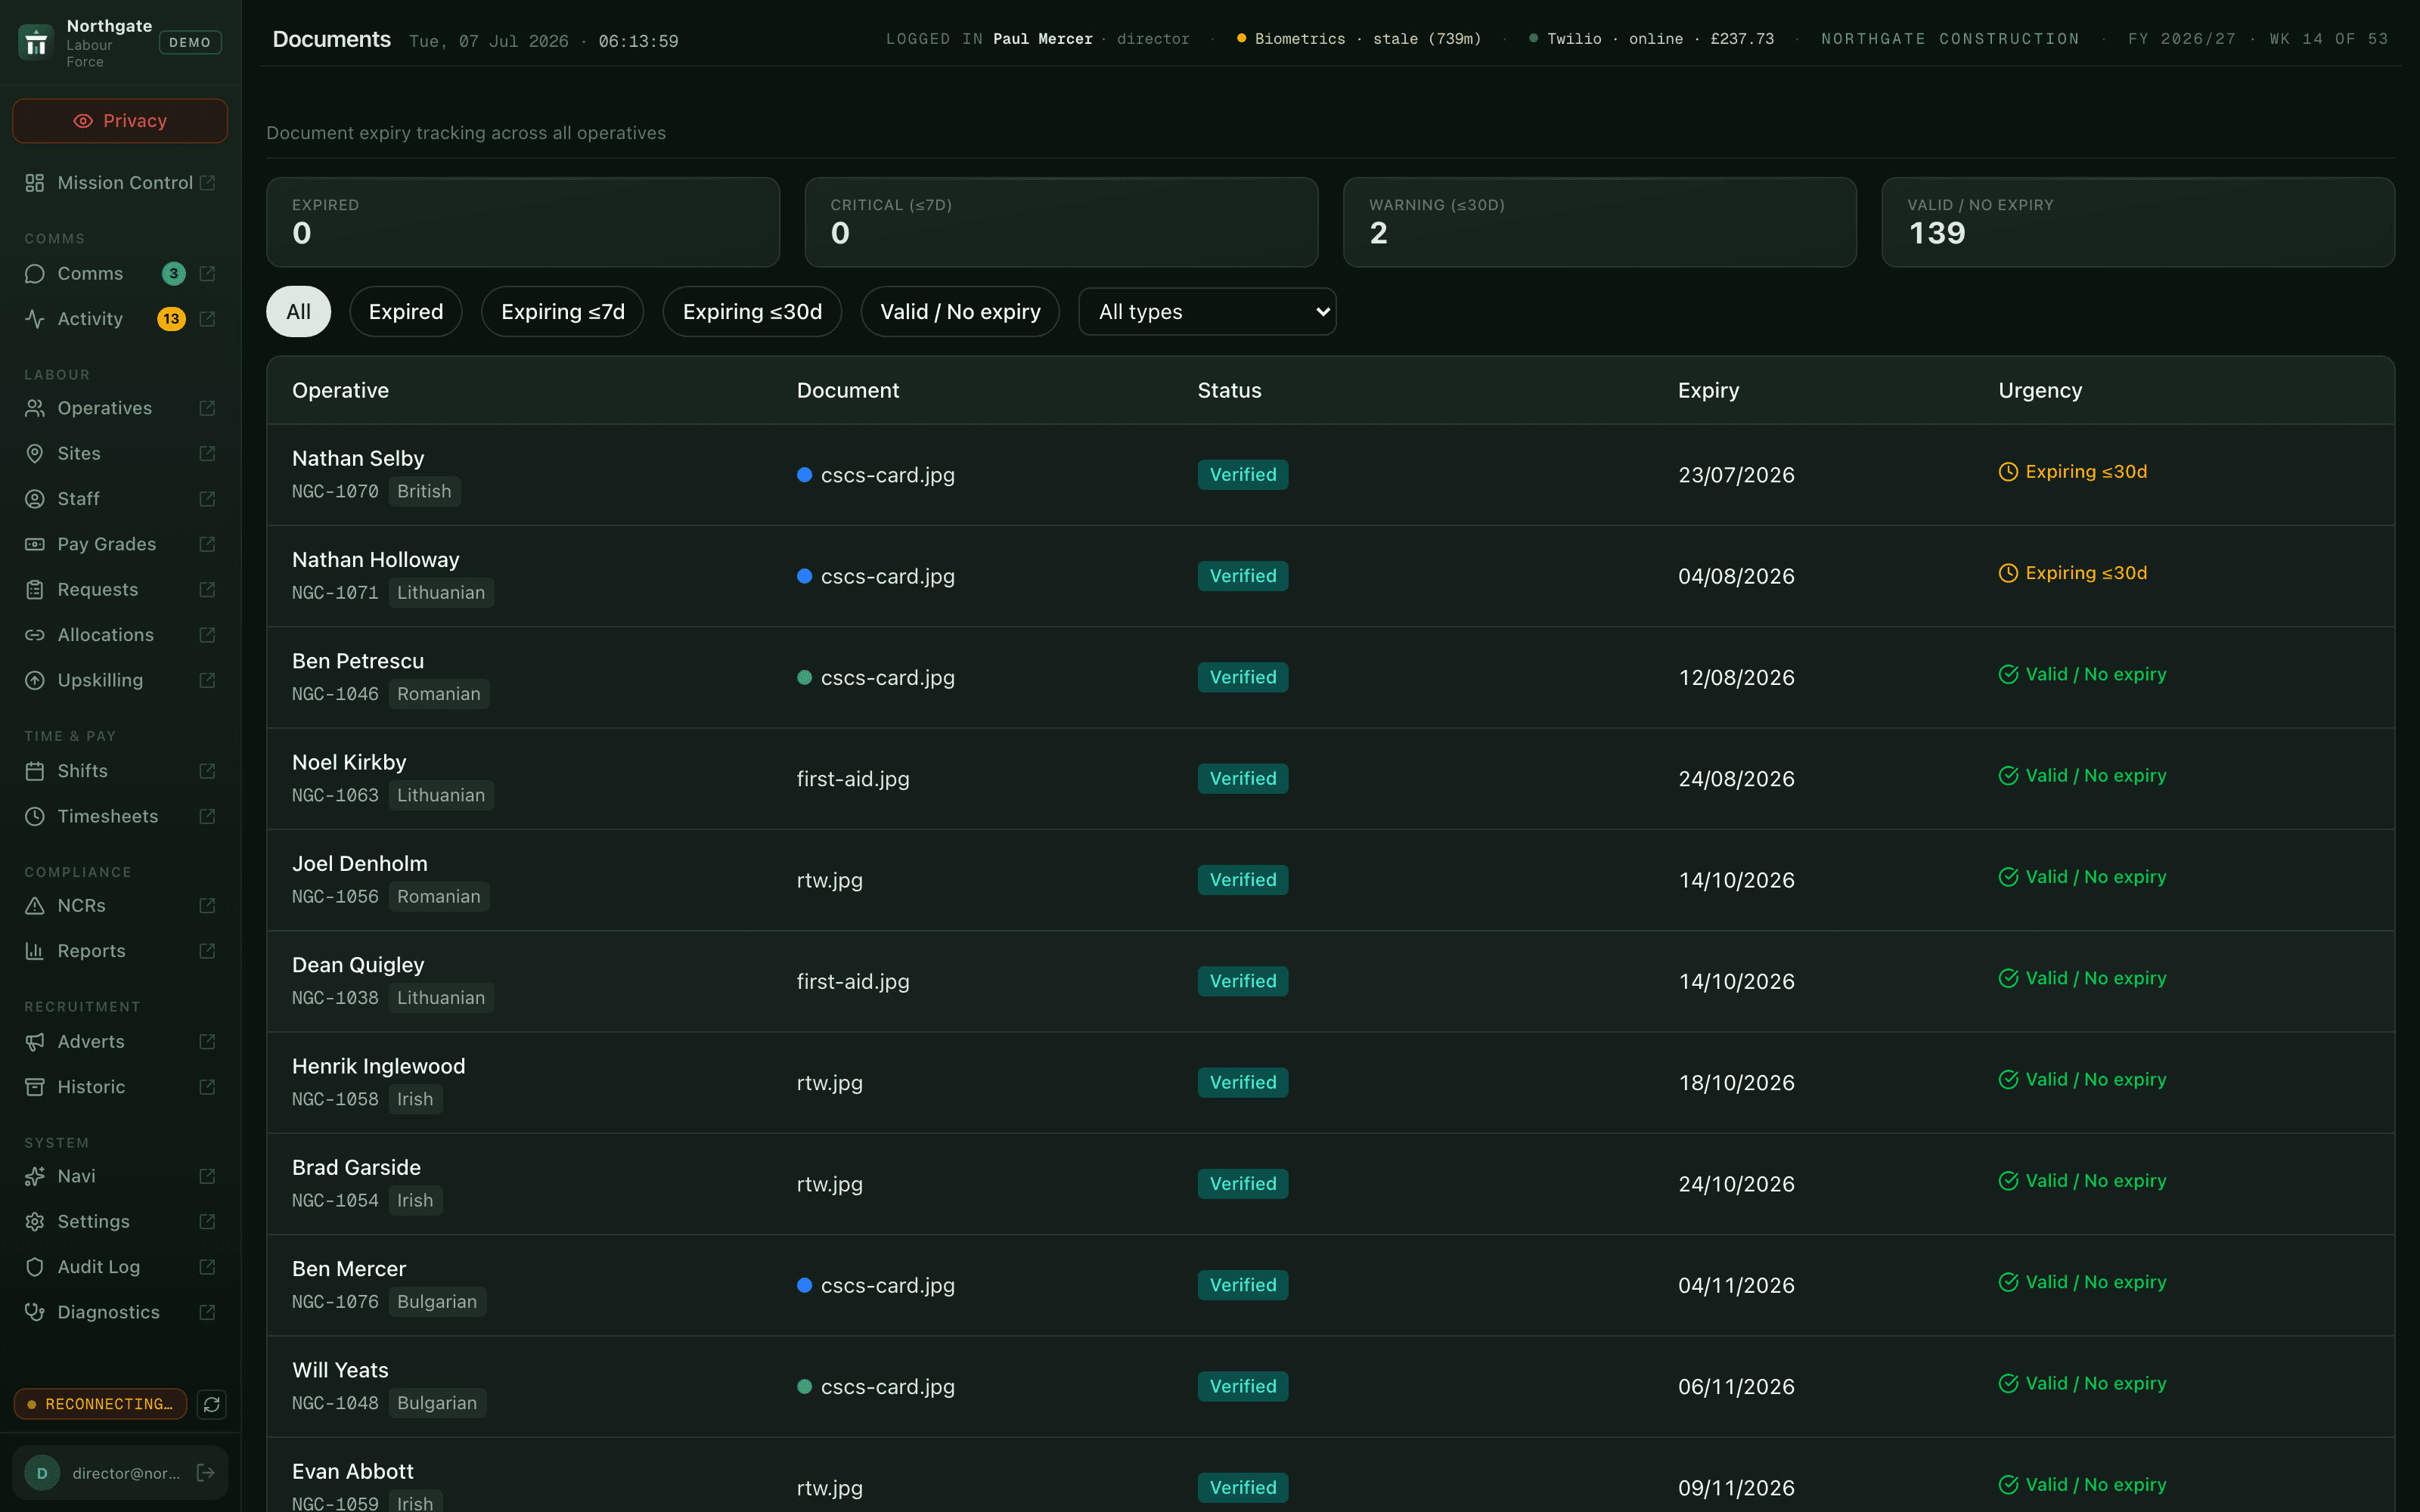Click the Settings pop-out icon
The image size is (2420, 1512).
pos(207,1221)
